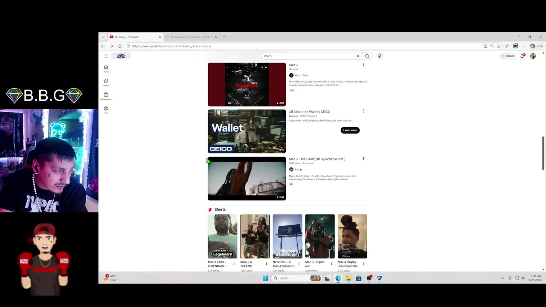The height and width of the screenshot is (307, 546).
Task: Go to Home in YouTube sidebar
Action: coord(106,68)
